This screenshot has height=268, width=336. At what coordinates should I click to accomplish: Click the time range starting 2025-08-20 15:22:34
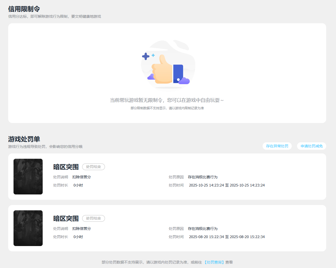click(x=227, y=237)
